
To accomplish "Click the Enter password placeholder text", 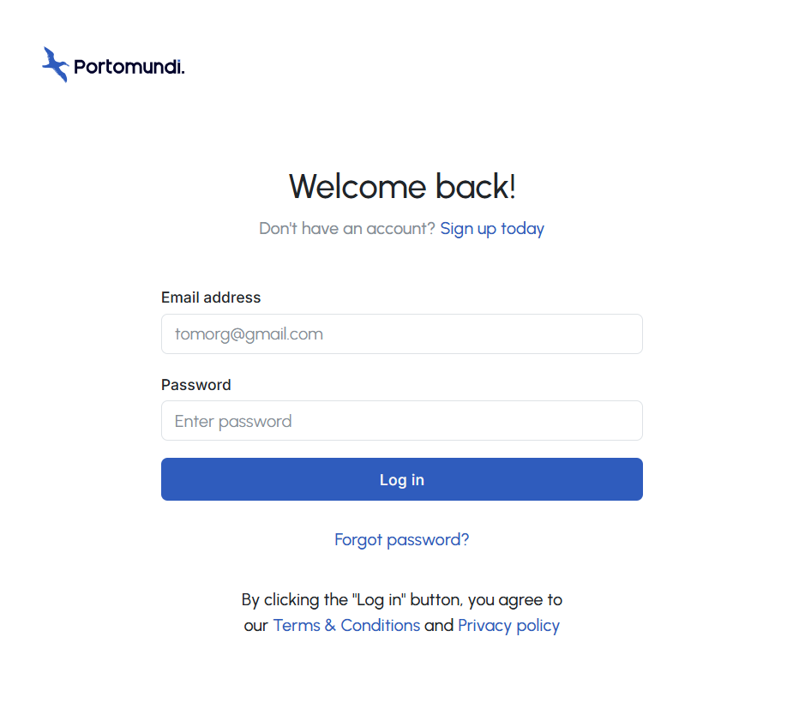I will tap(233, 421).
